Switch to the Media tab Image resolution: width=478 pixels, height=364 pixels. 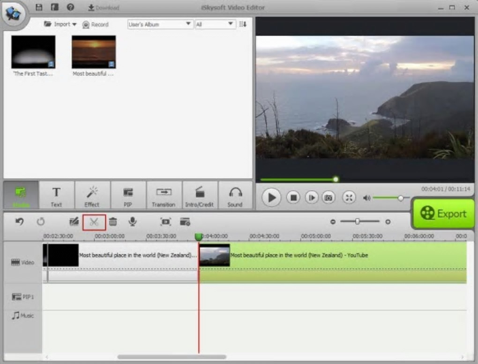click(21, 195)
